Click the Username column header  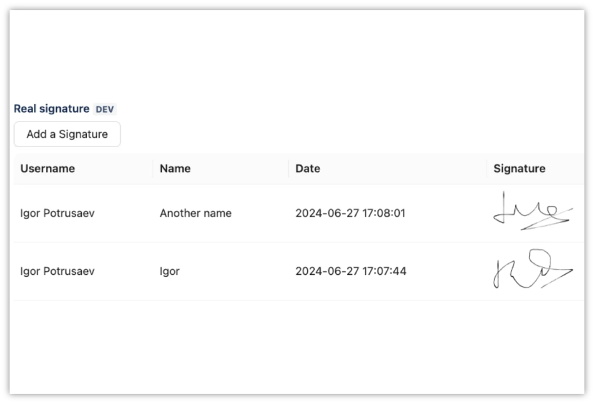pyautogui.click(x=47, y=168)
